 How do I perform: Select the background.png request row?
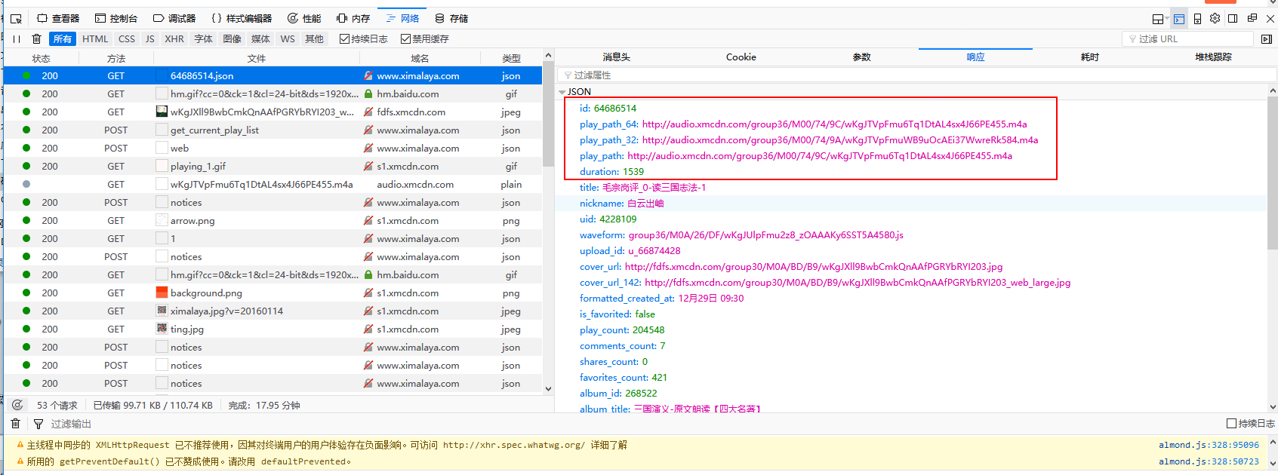[273, 293]
